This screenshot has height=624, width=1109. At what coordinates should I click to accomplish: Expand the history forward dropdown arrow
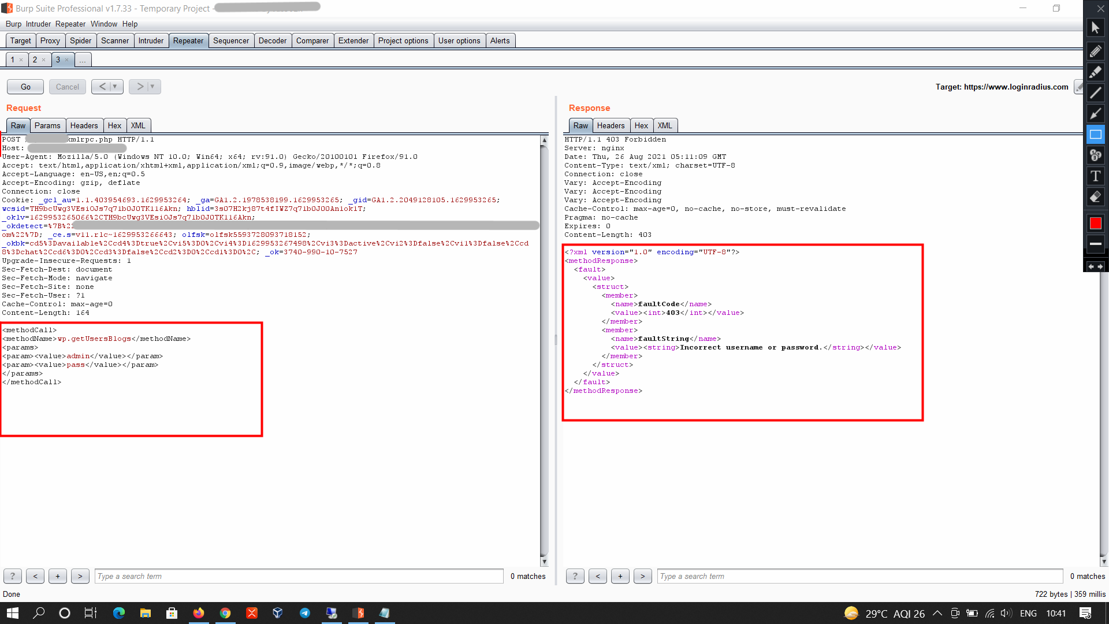pos(152,87)
